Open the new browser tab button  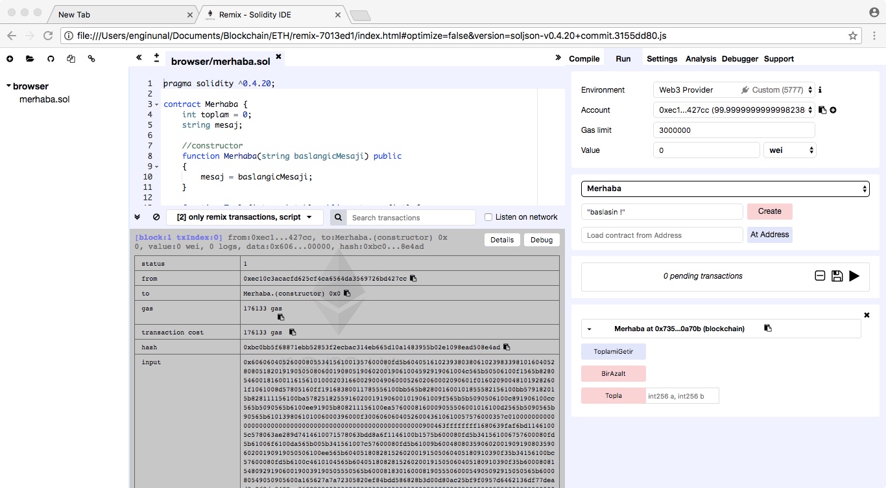360,16
